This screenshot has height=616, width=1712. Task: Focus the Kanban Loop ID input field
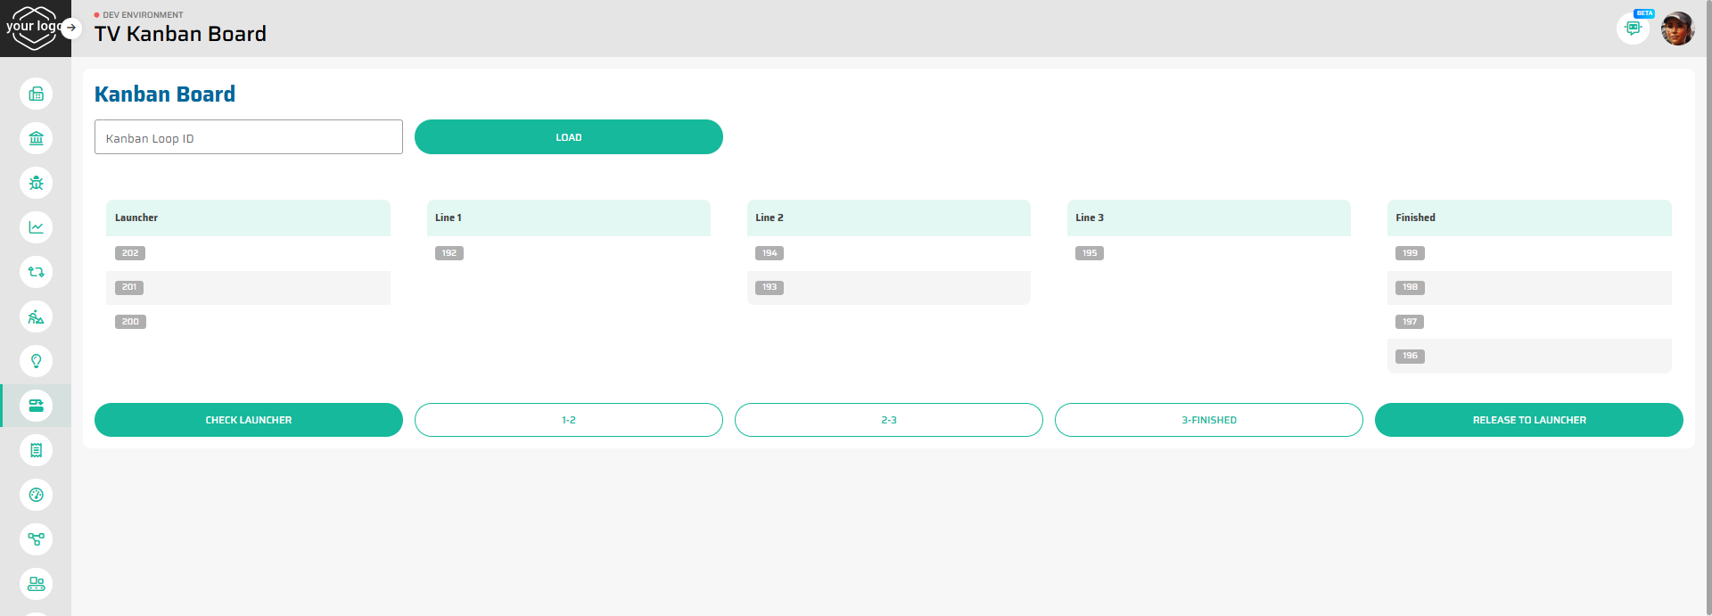coord(248,137)
